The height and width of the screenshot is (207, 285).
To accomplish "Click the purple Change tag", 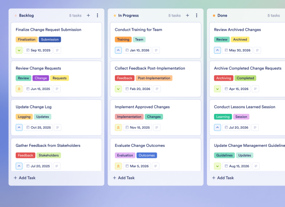I will coord(41,78).
